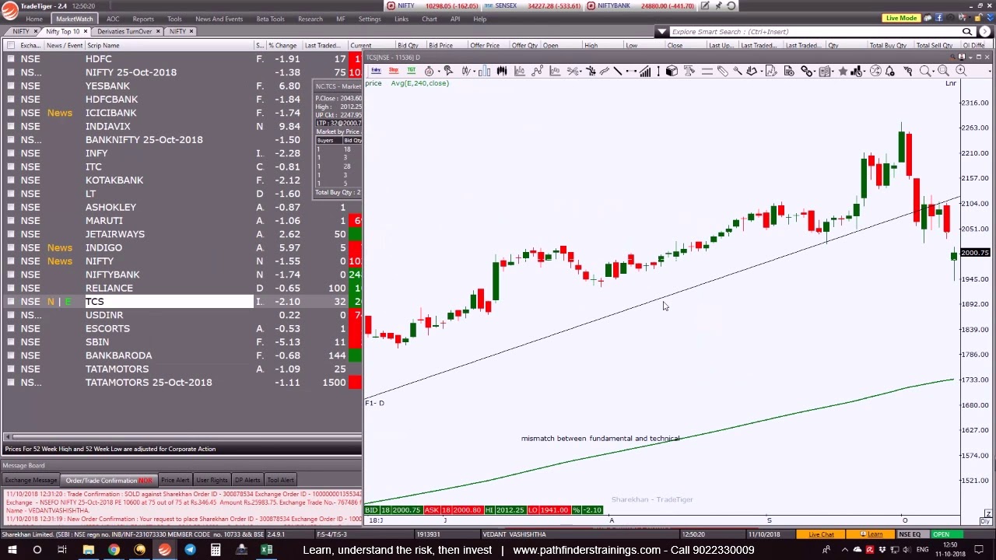Viewport: 996px width, 560px height.
Task: Tick the checkbox for HDFC row
Action: [11, 59]
